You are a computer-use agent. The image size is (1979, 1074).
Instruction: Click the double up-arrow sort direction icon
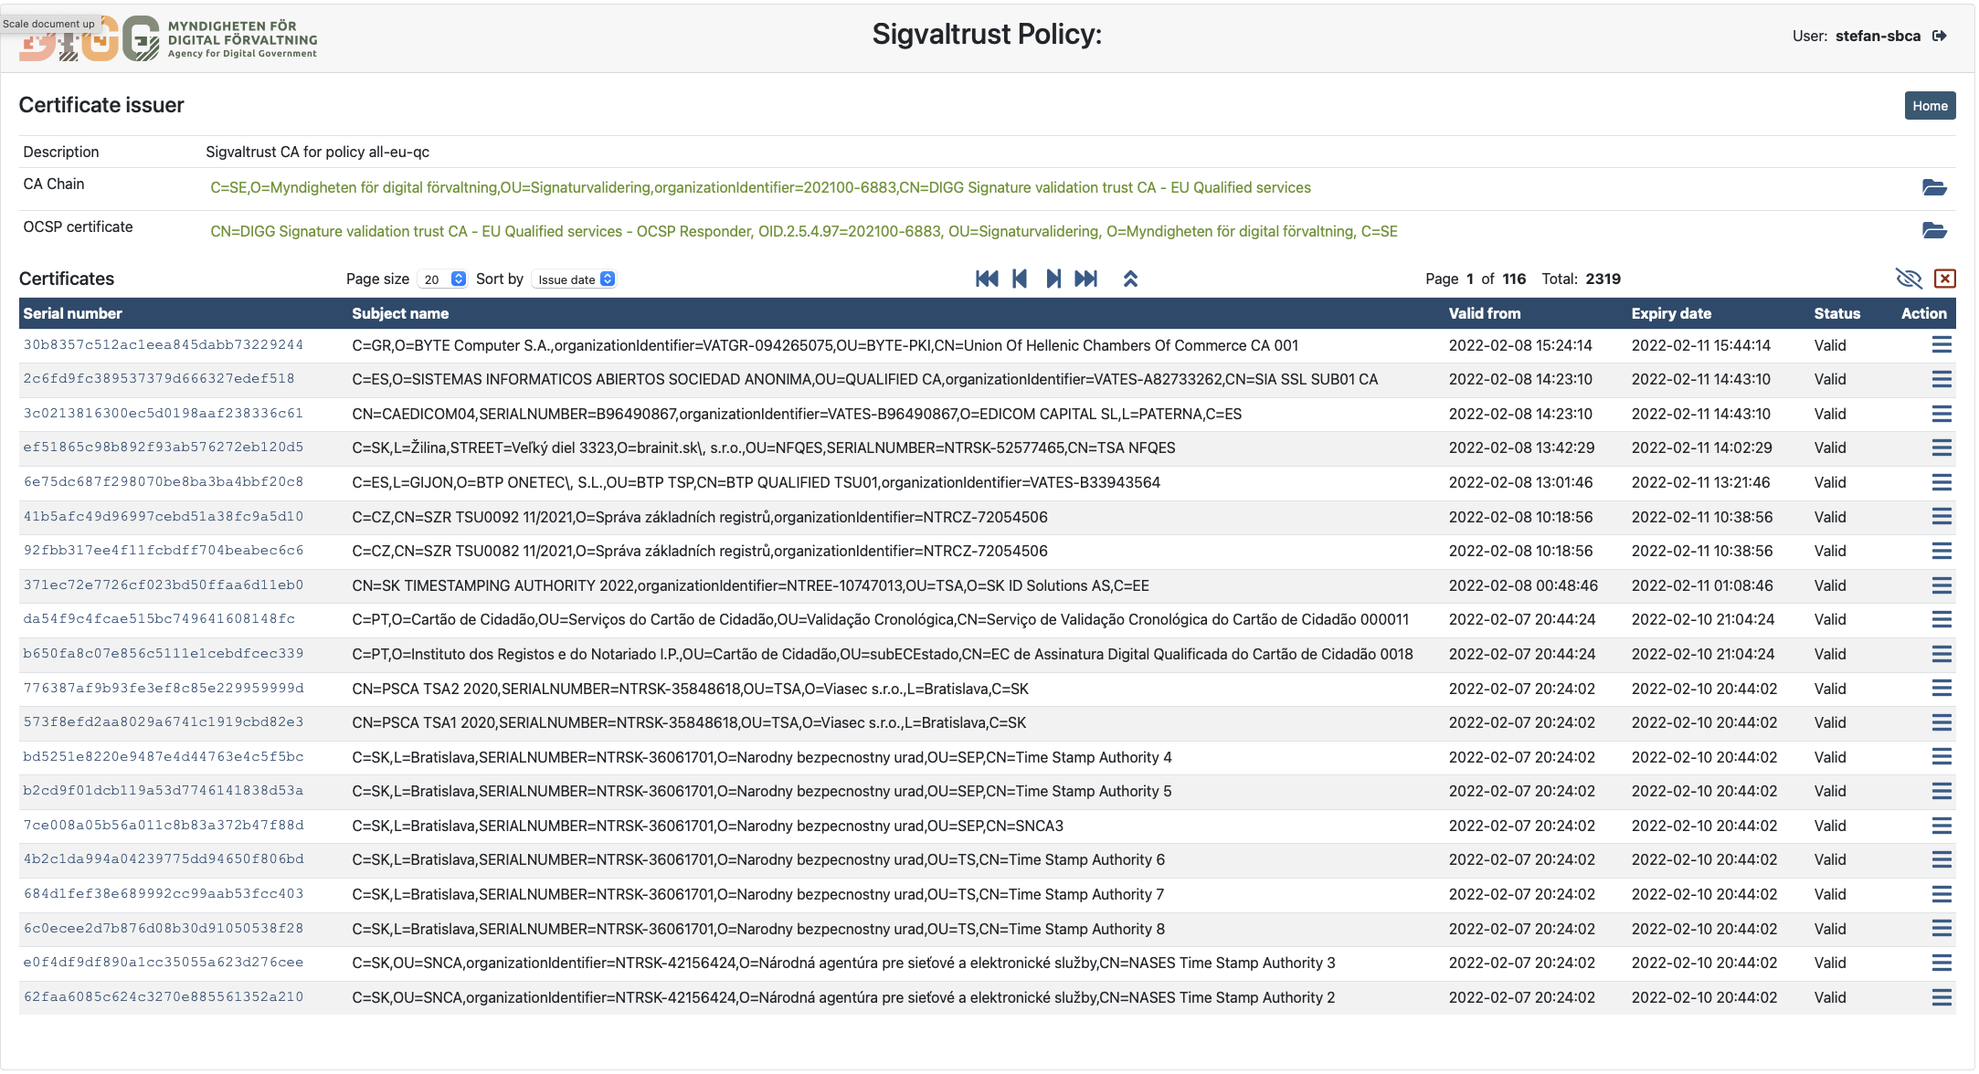click(x=1130, y=279)
